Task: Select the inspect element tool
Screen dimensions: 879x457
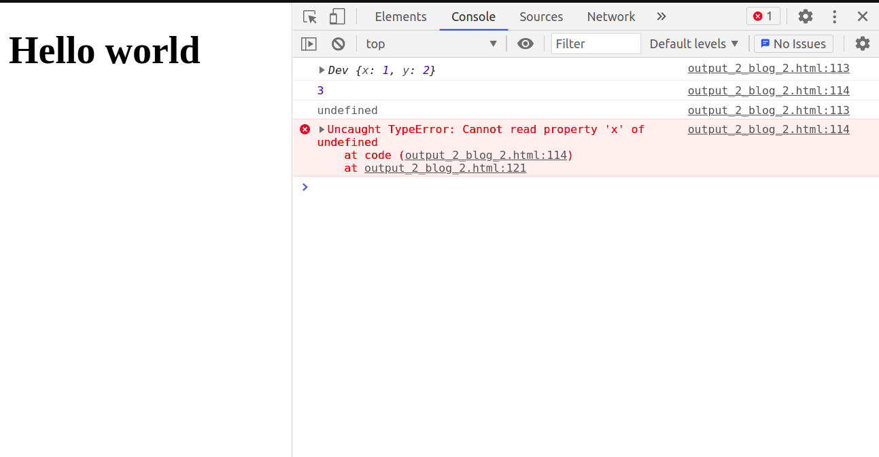Action: [309, 16]
